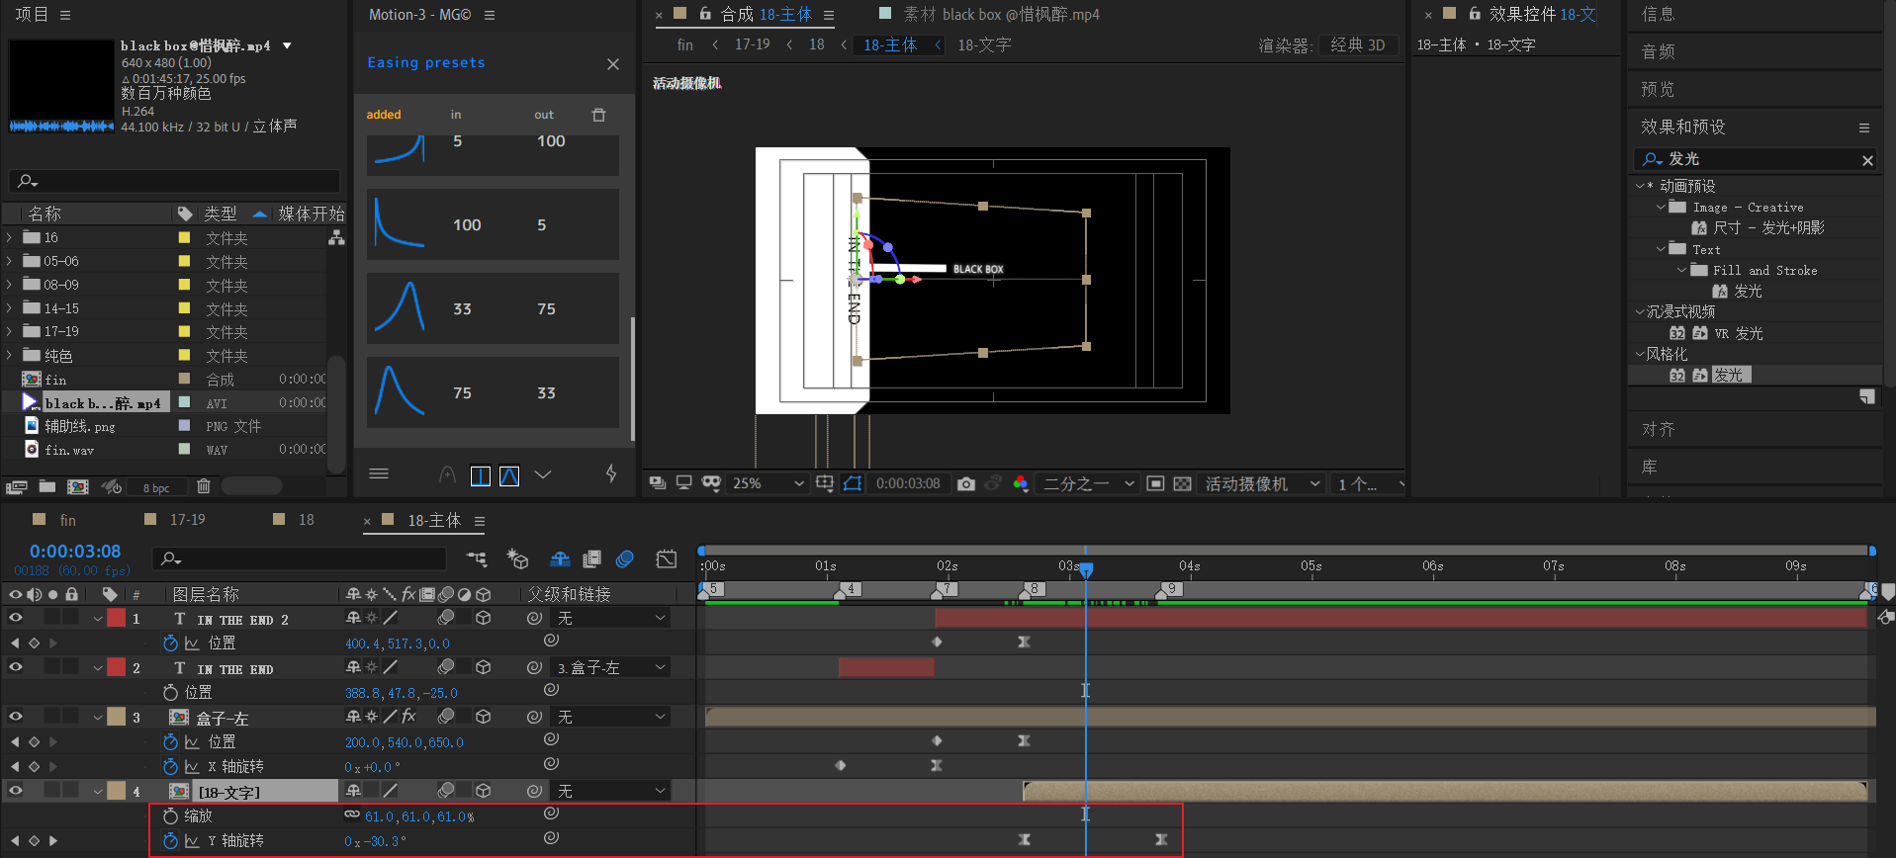Click the 经典 3D renderer button
Screen dimensions: 1896x858
point(1358,45)
